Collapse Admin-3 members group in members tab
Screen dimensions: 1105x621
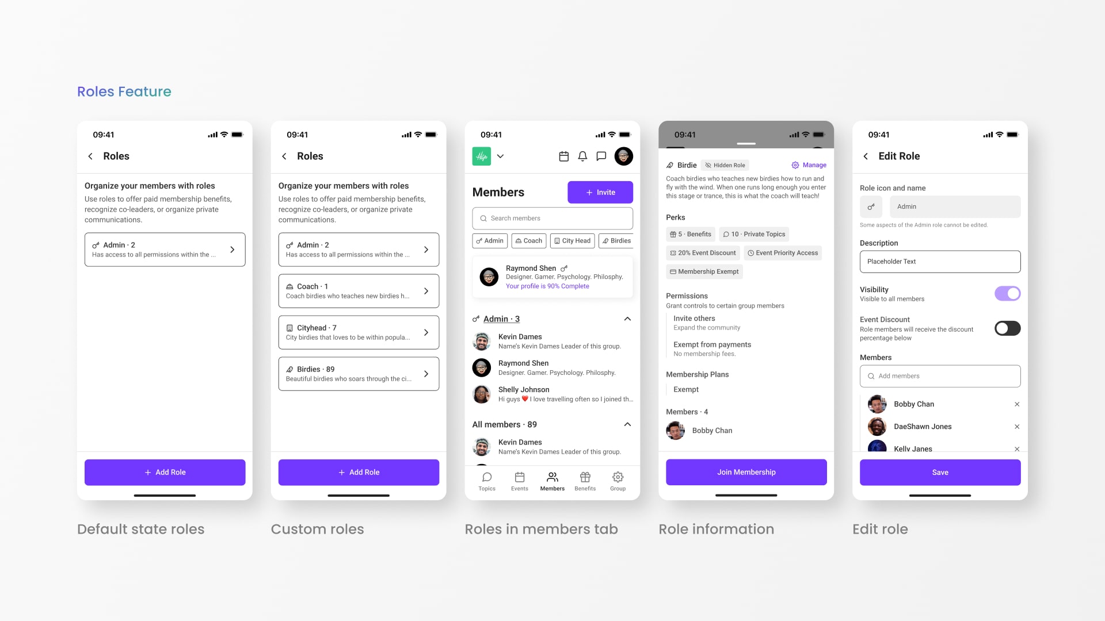click(x=626, y=319)
